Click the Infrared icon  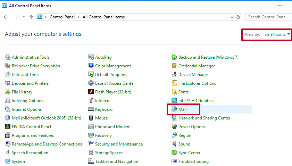[91, 101]
